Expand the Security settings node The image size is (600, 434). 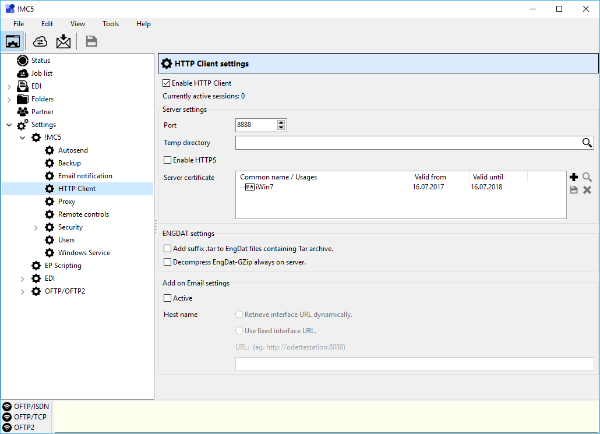click(36, 227)
